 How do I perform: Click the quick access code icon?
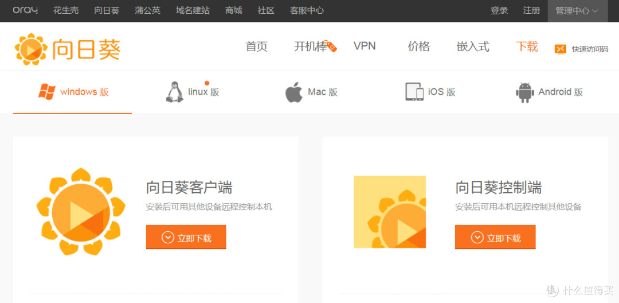[561, 49]
